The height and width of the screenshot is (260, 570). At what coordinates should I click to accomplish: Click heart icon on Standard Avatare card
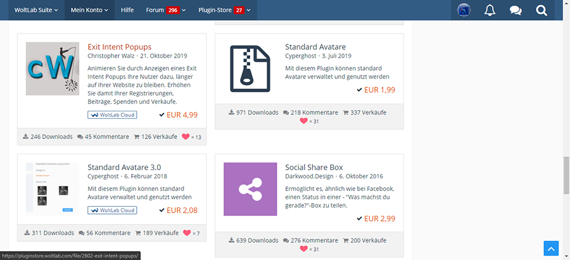point(303,121)
